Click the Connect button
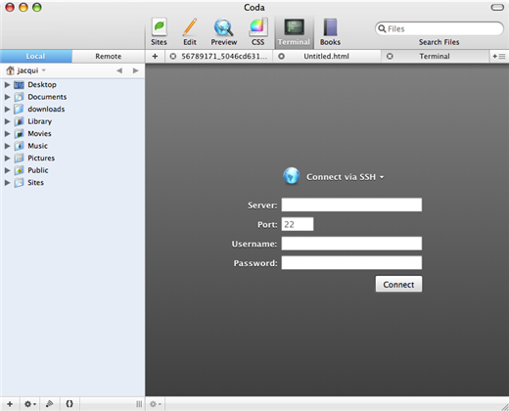The image size is (509, 411). [398, 284]
